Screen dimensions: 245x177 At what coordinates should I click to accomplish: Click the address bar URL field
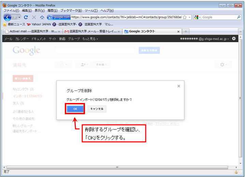126,17
